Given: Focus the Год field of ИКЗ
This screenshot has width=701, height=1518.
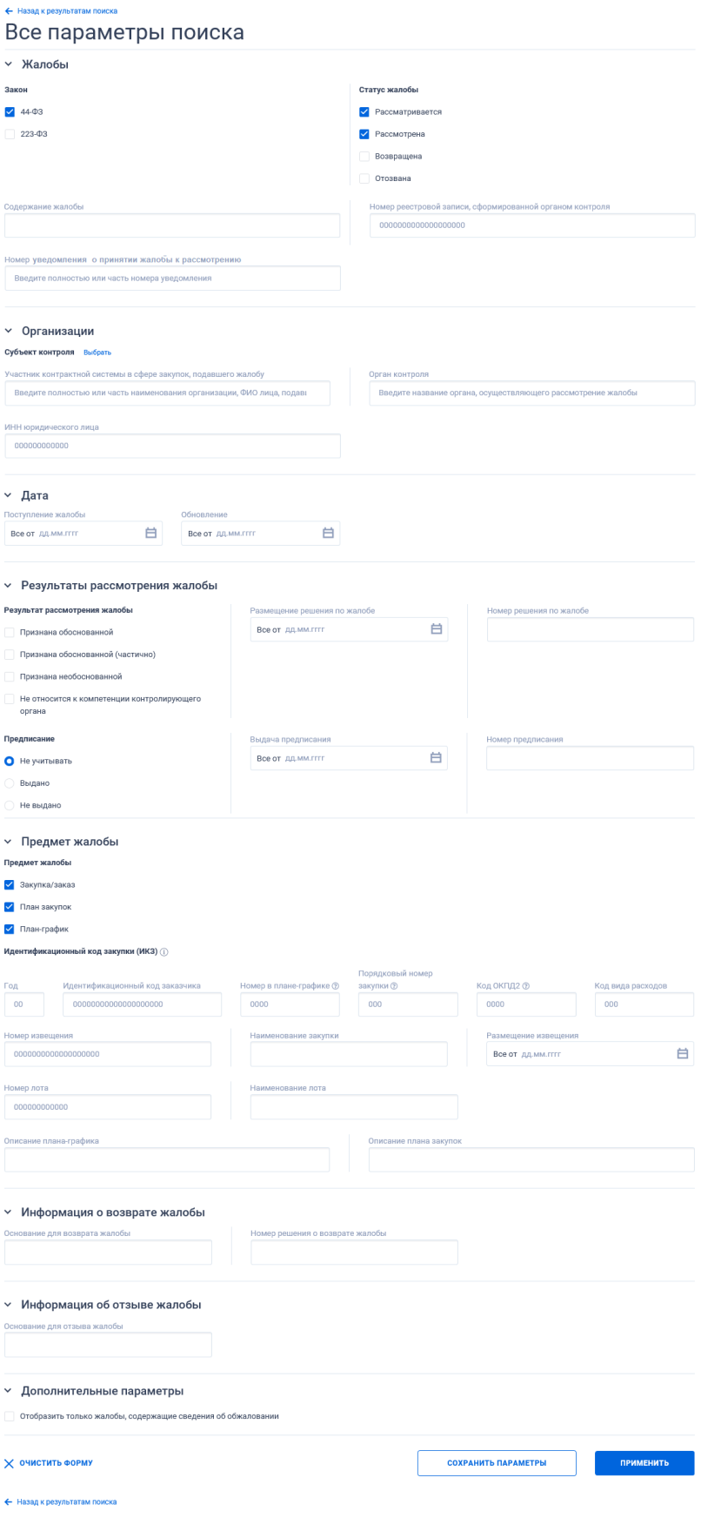Looking at the screenshot, I should (x=24, y=1004).
